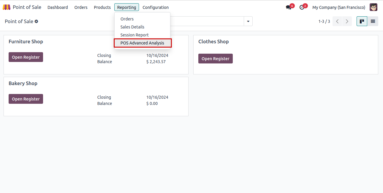Choose Sales Details from Reporting menu
383x193 pixels.
132,27
